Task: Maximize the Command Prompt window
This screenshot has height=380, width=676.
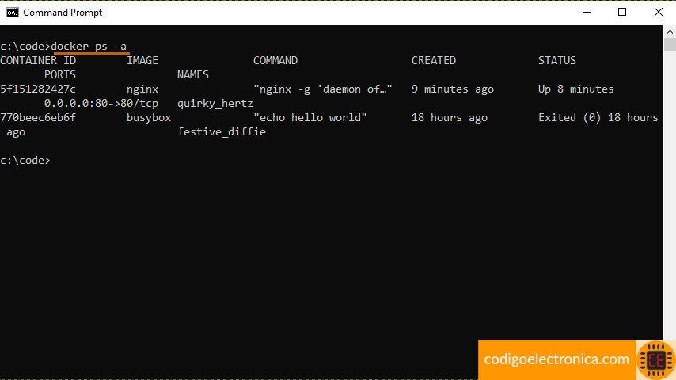Action: [622, 13]
